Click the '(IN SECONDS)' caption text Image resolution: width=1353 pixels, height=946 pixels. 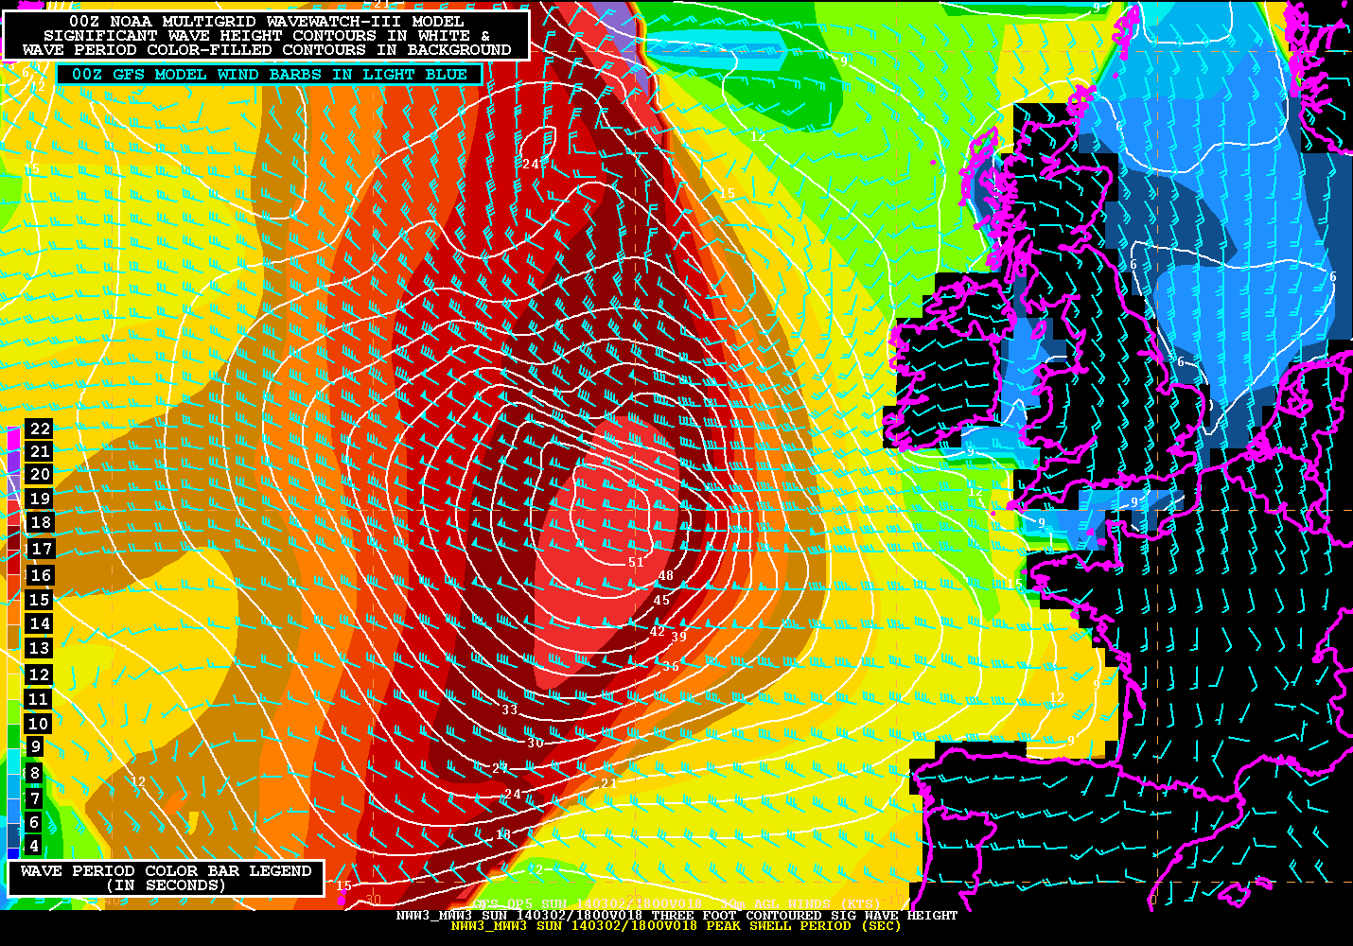tap(166, 885)
